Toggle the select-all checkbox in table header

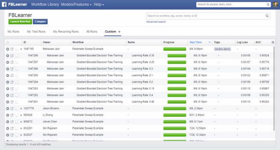[8, 42]
